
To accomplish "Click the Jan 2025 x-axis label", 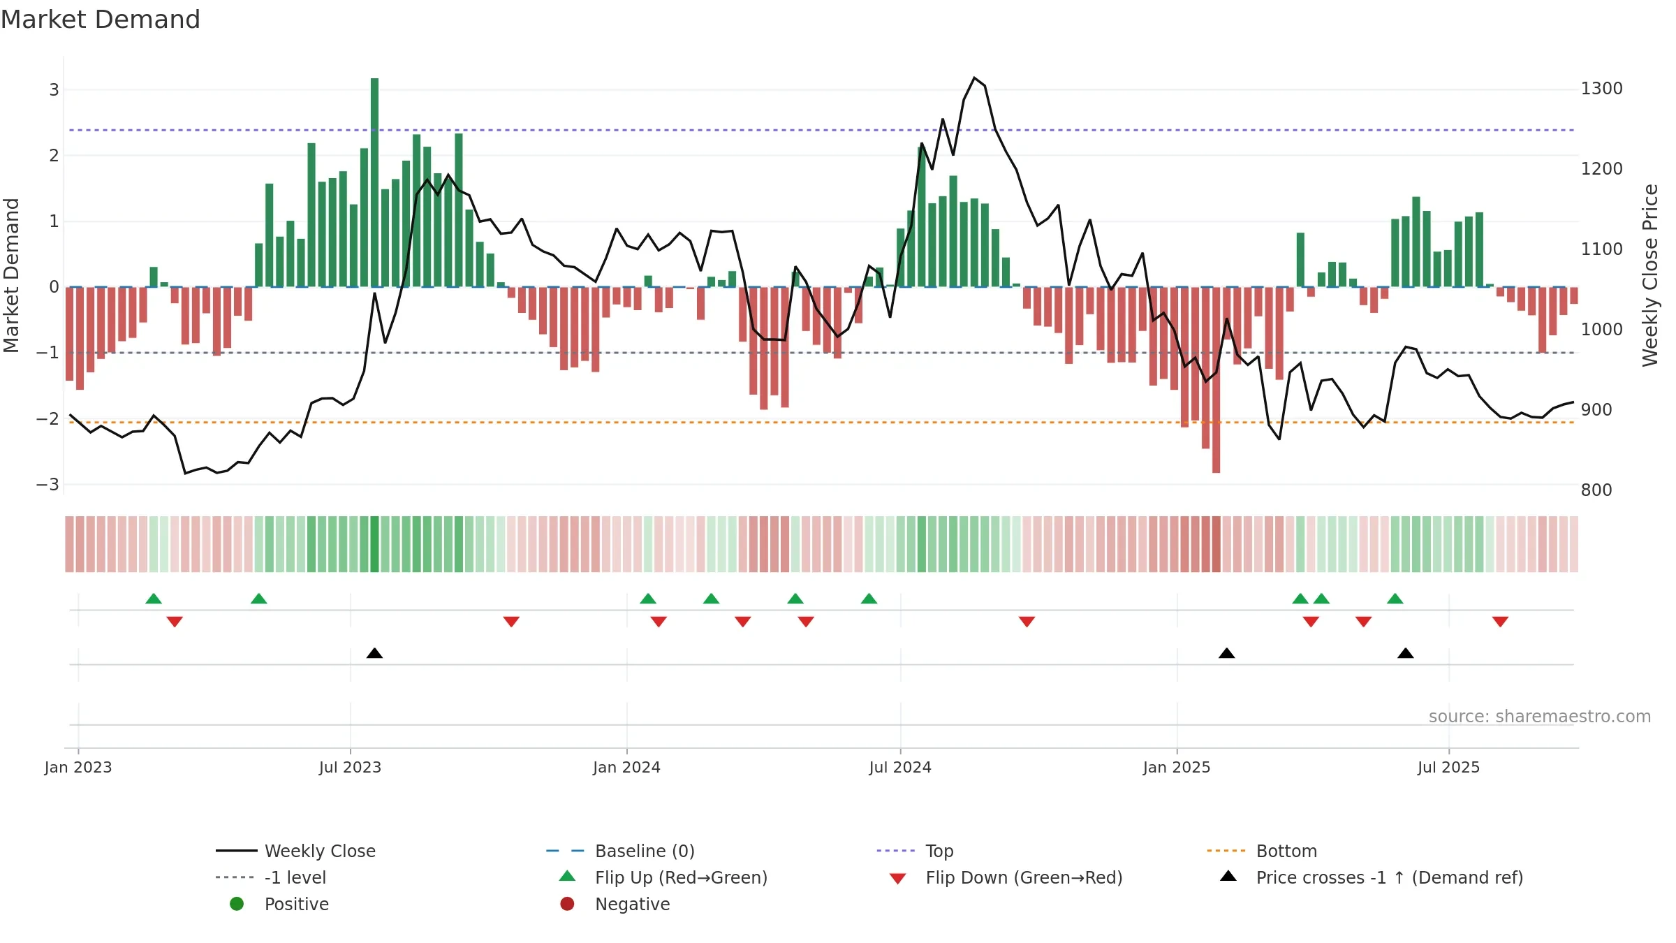I will tap(1177, 767).
